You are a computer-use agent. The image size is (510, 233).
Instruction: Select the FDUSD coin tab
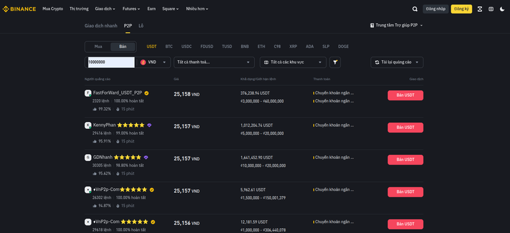207,46
